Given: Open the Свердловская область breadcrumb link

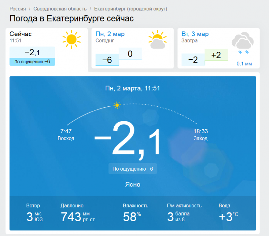Looking at the screenshot, I should (x=60, y=9).
